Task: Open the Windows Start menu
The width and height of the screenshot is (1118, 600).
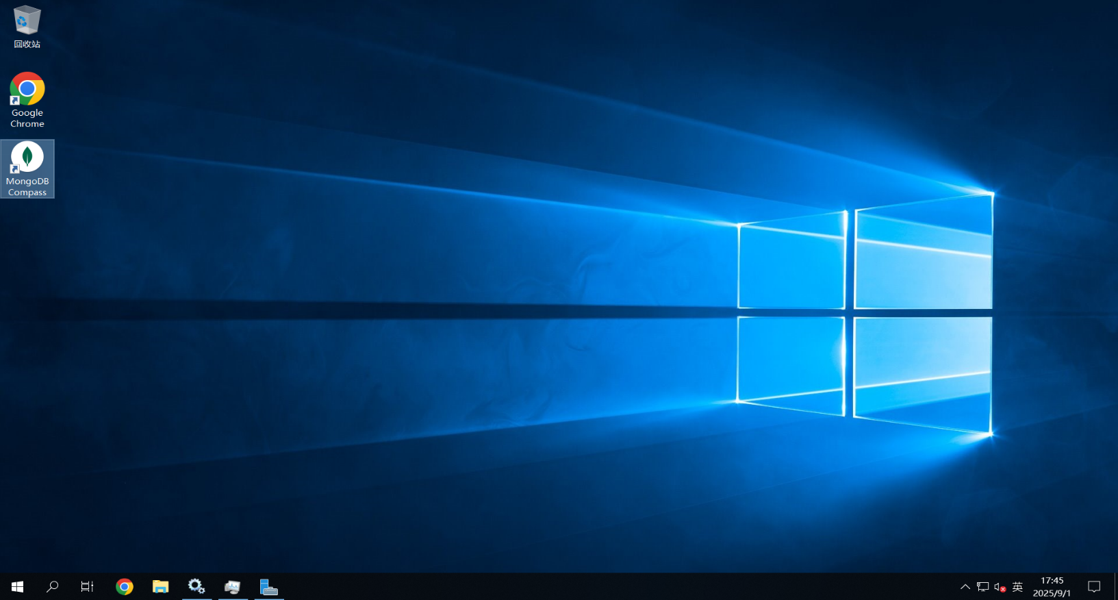Action: tap(18, 587)
